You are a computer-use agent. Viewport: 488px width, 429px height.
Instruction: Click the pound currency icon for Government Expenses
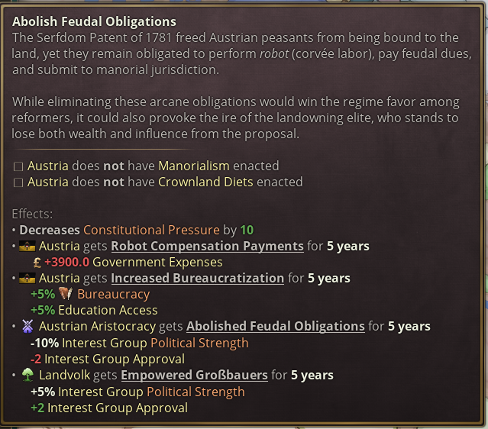[37, 263]
